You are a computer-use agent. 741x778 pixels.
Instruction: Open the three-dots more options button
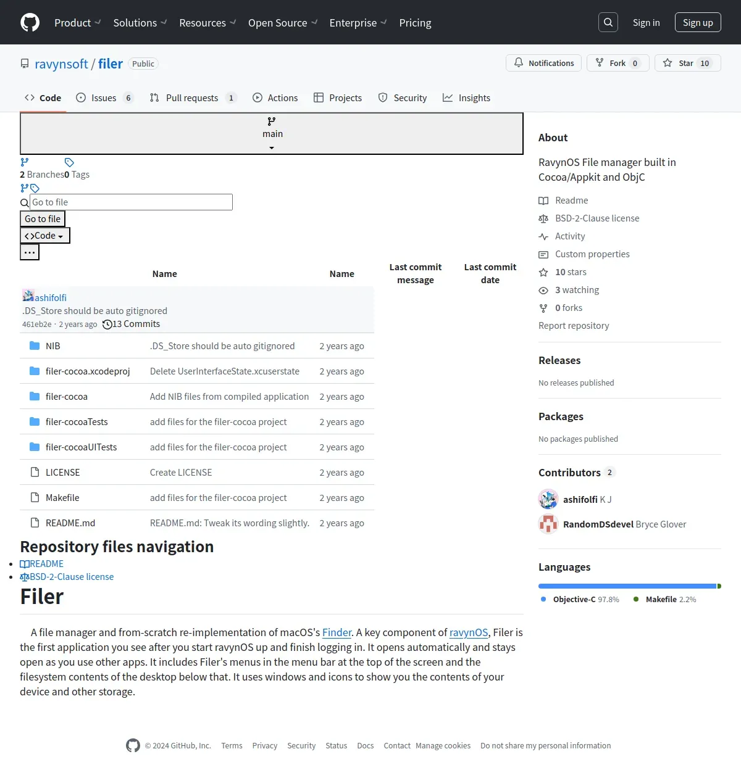click(x=30, y=252)
